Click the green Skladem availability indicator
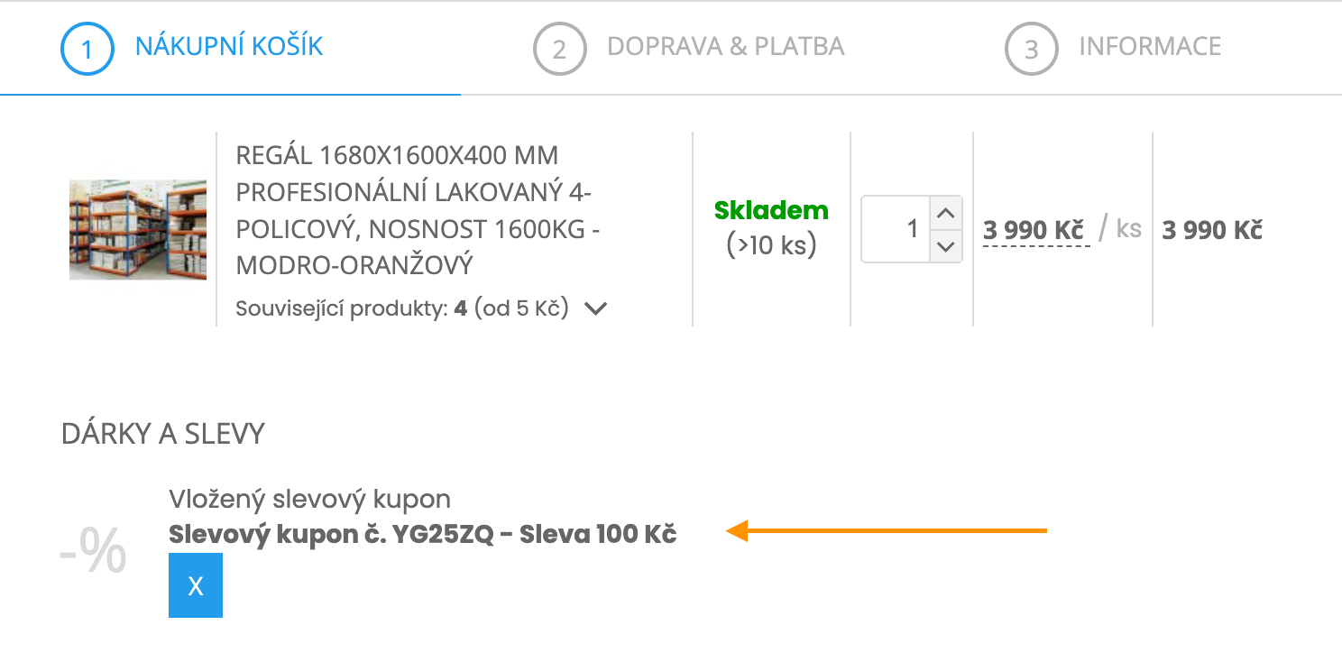The height and width of the screenshot is (662, 1342). coord(771,210)
